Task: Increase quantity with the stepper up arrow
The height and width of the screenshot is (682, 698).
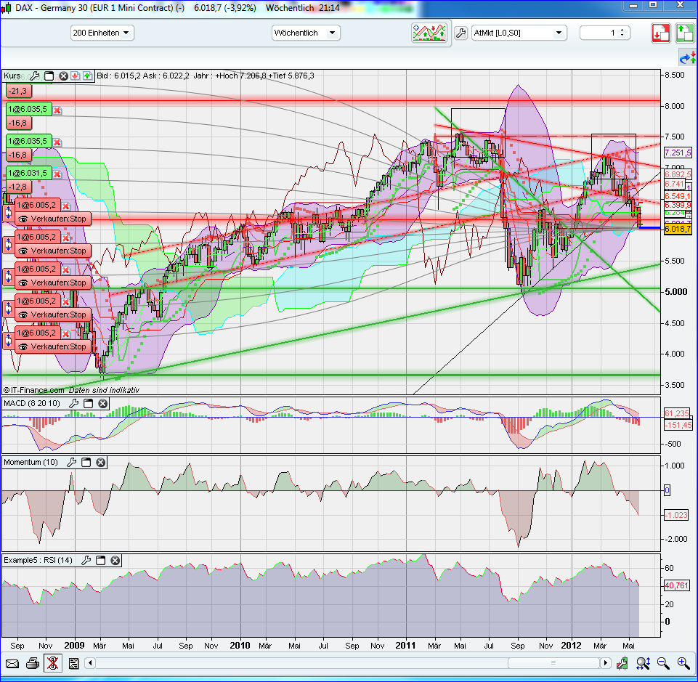Action: pyautogui.click(x=622, y=30)
